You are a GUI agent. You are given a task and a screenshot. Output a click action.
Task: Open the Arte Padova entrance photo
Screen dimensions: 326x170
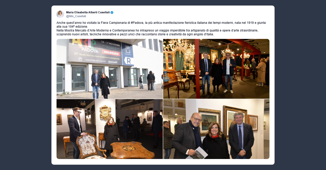(x=110, y=69)
